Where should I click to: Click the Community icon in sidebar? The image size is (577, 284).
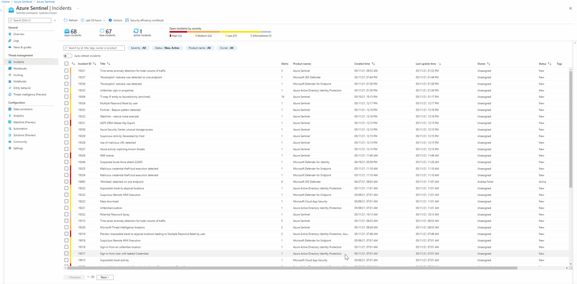tap(10, 142)
